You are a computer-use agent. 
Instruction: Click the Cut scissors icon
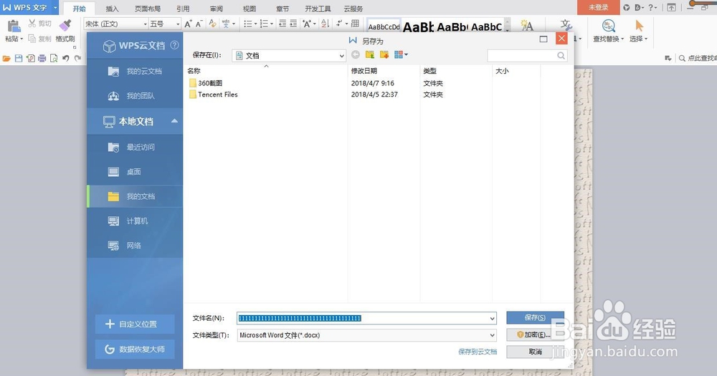pos(32,23)
